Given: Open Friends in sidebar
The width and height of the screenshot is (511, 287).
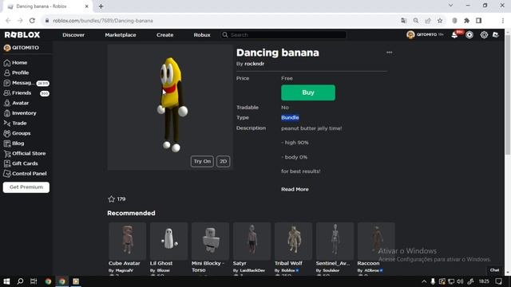Looking at the screenshot, I should click(x=26, y=93).
